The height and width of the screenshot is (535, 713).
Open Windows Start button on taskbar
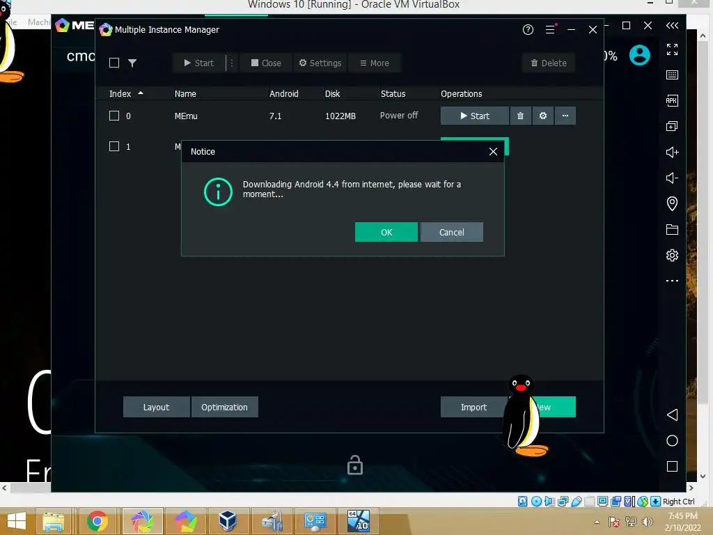17,521
